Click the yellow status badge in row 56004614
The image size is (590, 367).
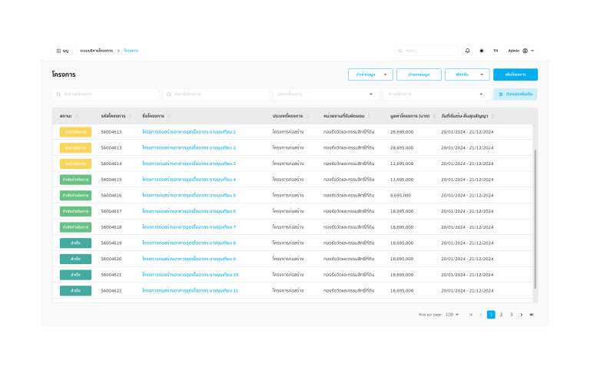pos(75,164)
